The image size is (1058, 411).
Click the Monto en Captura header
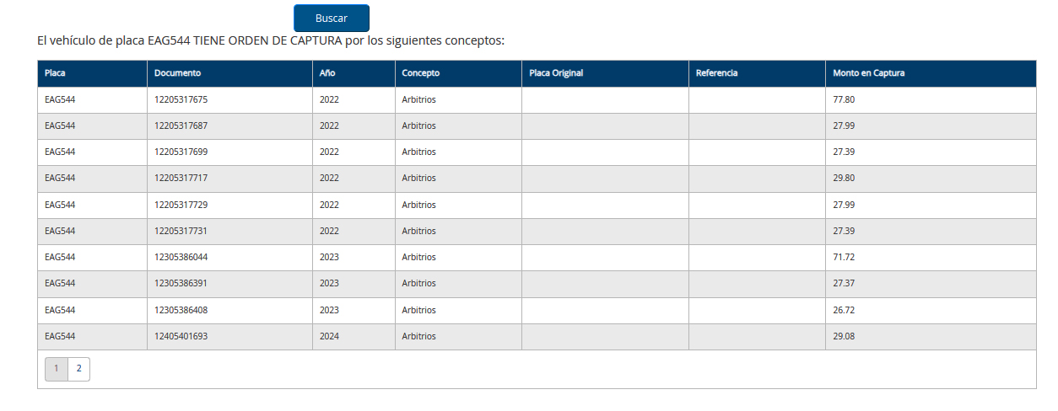(868, 73)
